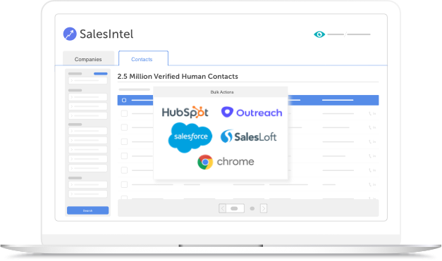Click the blue Search button in sidebar

87,210
